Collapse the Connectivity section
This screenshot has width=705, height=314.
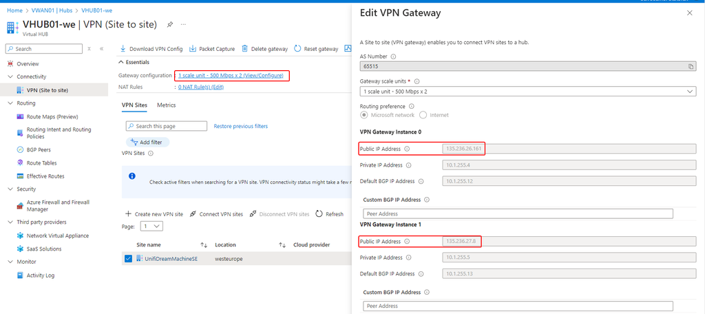click(10, 77)
